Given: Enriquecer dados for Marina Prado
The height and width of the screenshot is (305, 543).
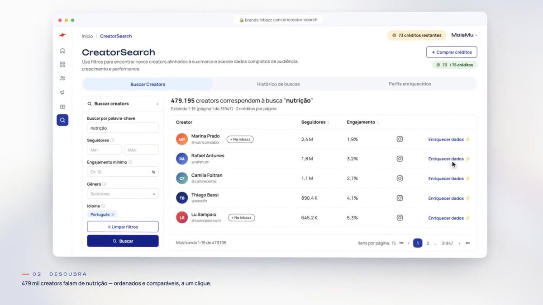Looking at the screenshot, I should click(449, 140).
